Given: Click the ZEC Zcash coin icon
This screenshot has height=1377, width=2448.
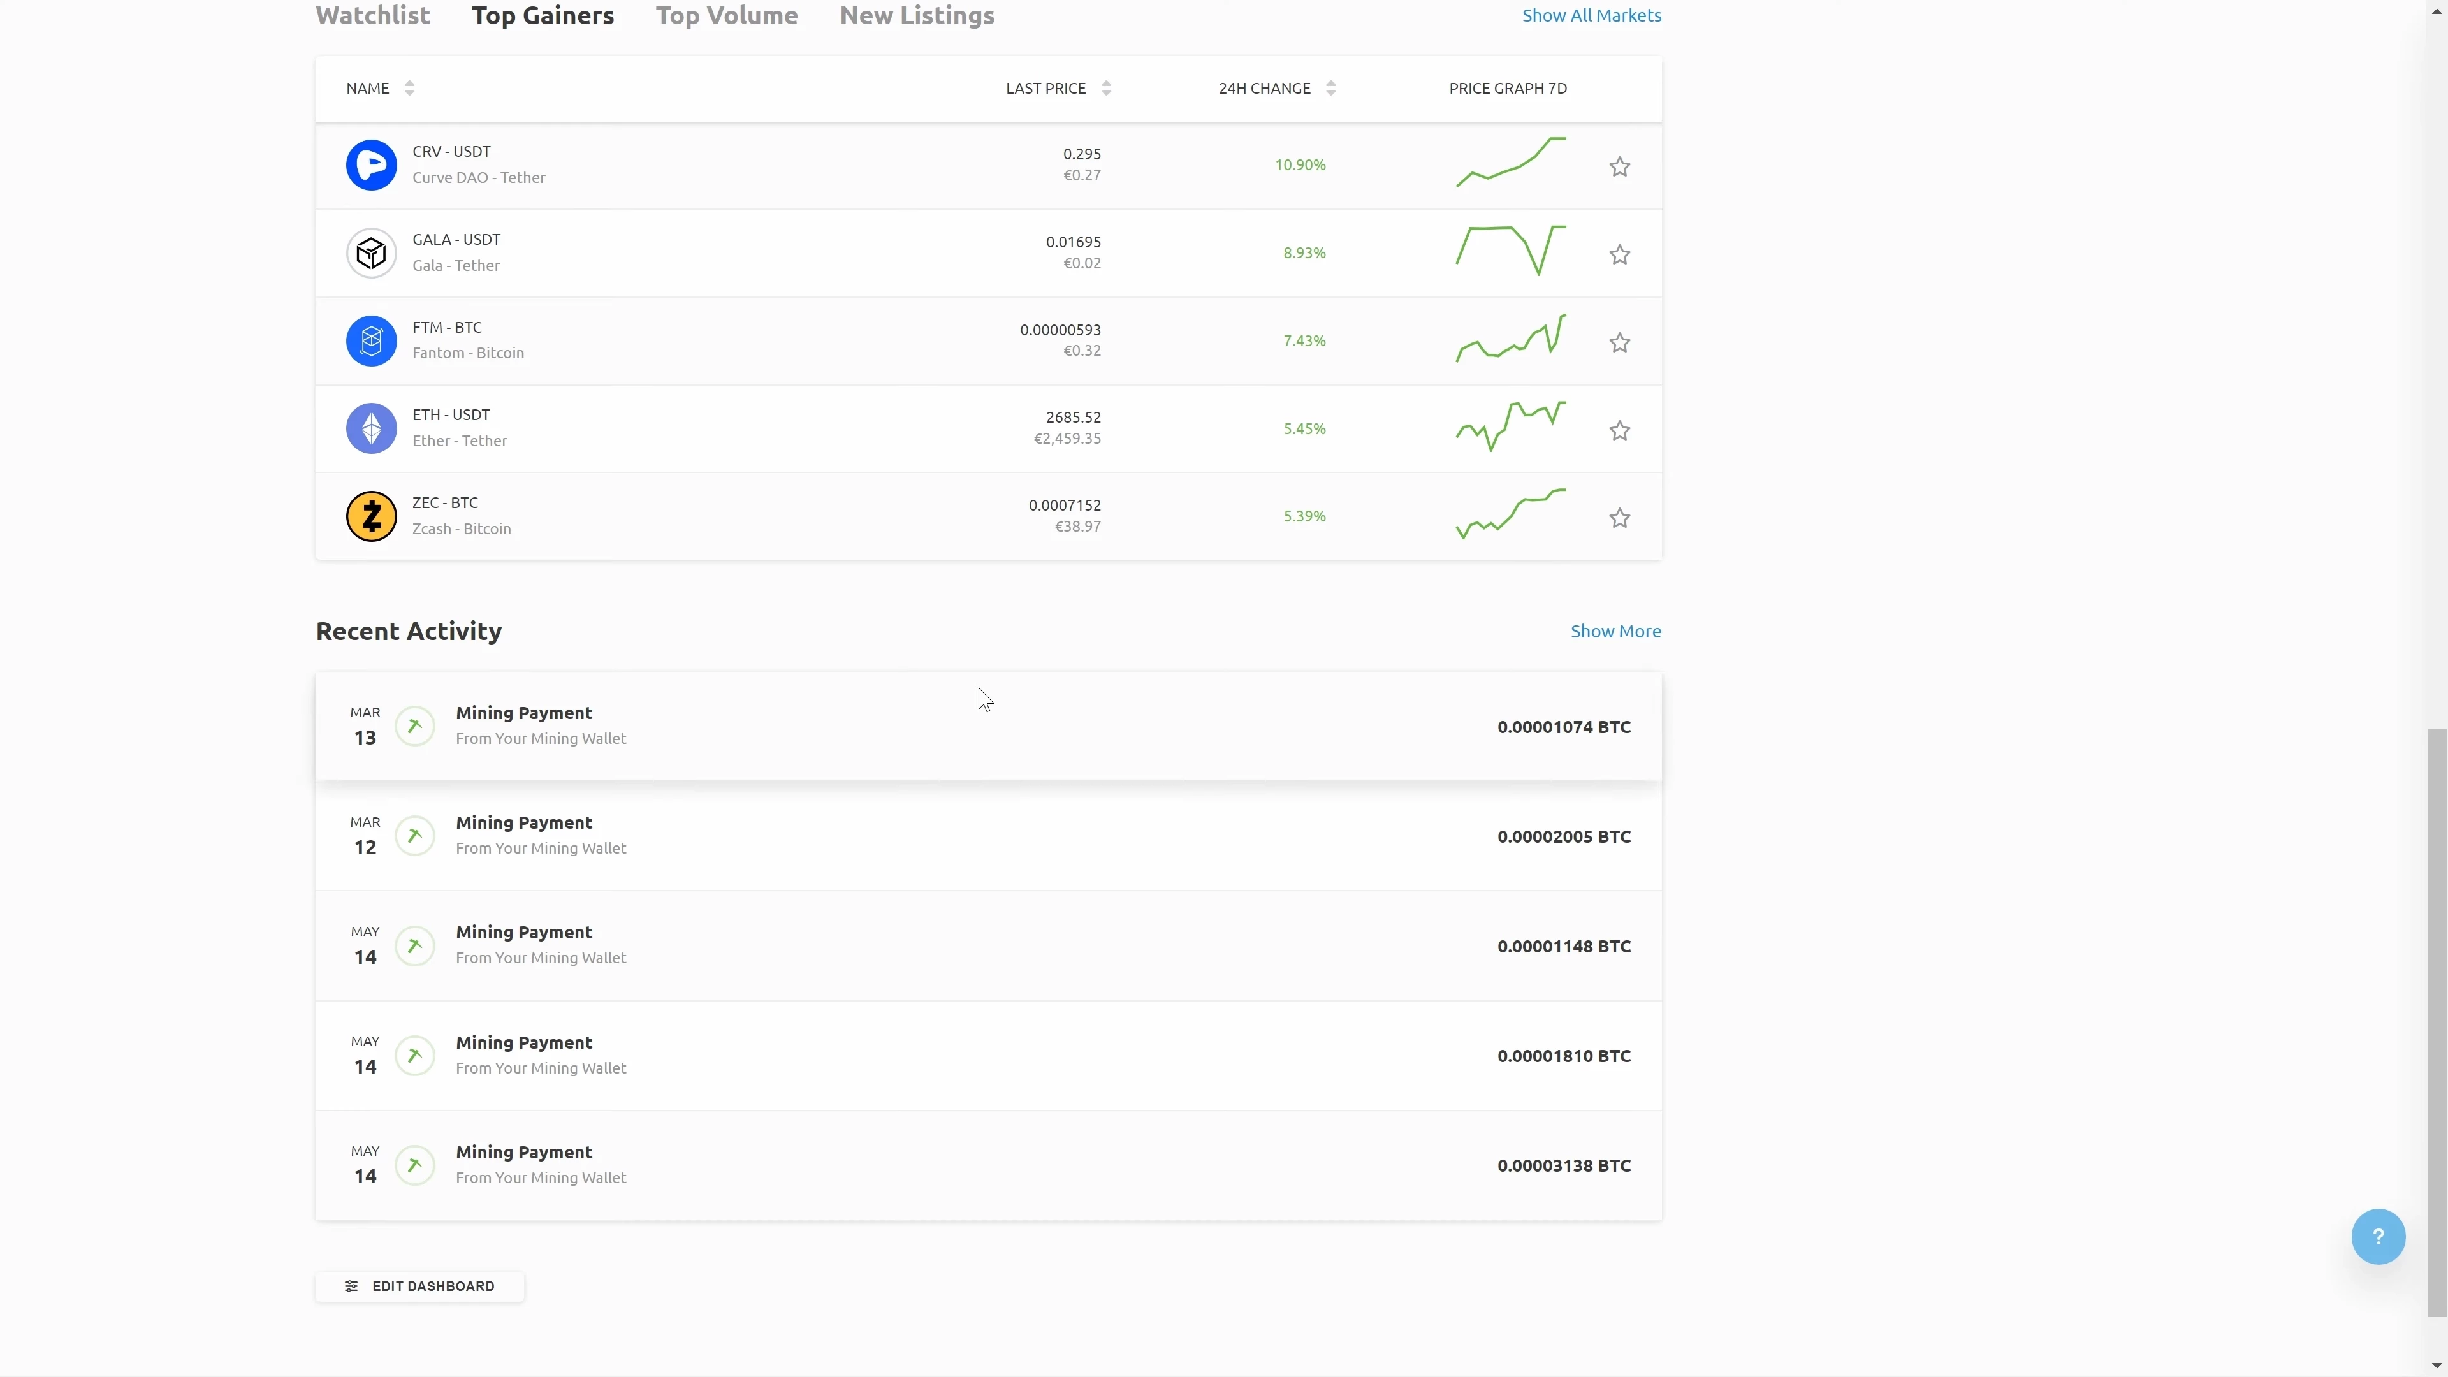Looking at the screenshot, I should point(370,516).
